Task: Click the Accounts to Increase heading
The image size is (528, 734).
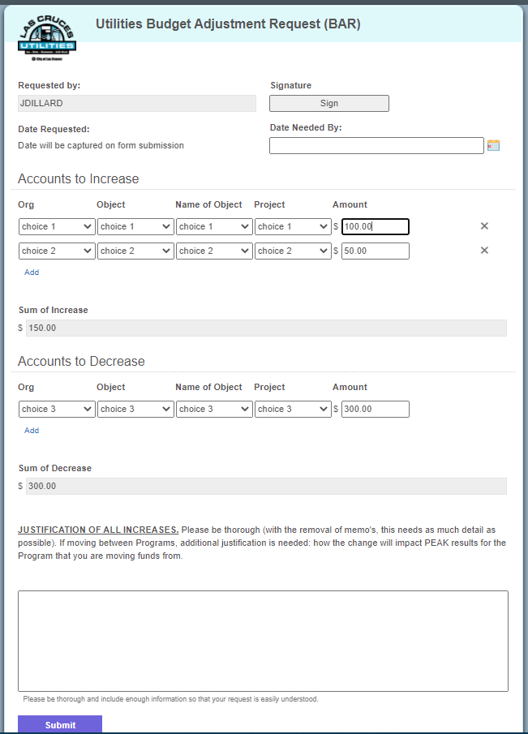Action: [78, 178]
